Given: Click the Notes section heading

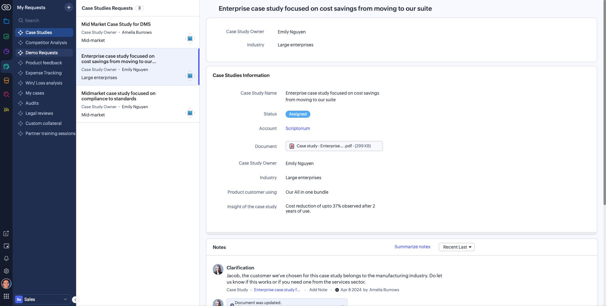Looking at the screenshot, I should pos(219,247).
